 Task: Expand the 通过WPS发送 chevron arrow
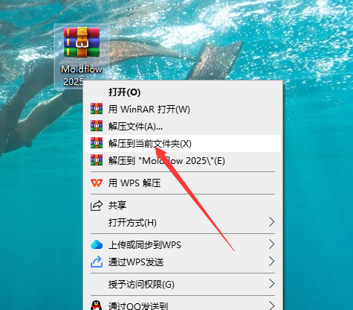(272, 262)
